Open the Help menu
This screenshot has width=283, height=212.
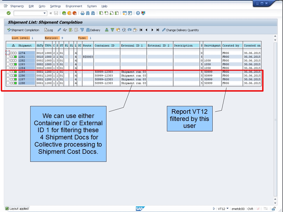tap(104, 6)
